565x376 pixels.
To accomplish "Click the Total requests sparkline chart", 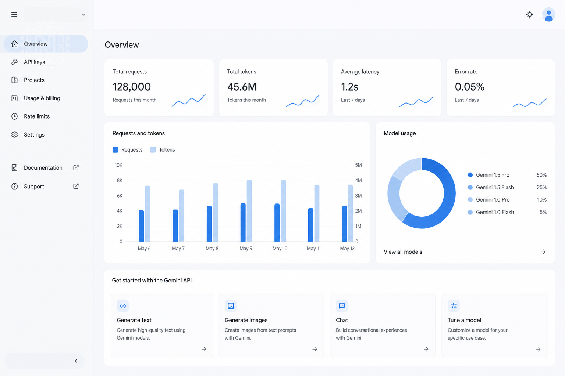I will pyautogui.click(x=188, y=100).
